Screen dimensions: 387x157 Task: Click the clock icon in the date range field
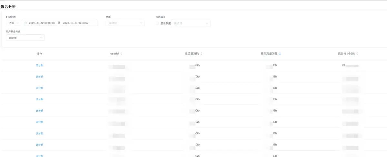tap(25, 23)
